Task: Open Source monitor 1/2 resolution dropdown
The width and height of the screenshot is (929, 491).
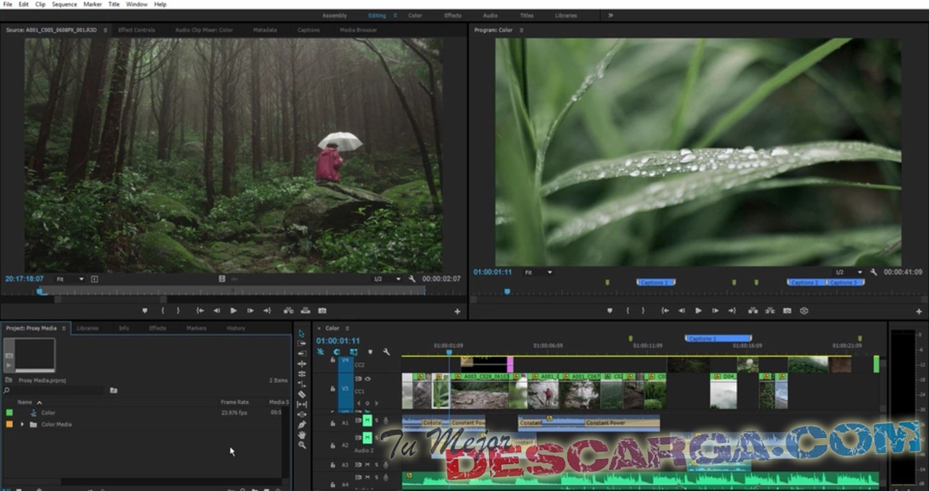Action: (x=387, y=278)
